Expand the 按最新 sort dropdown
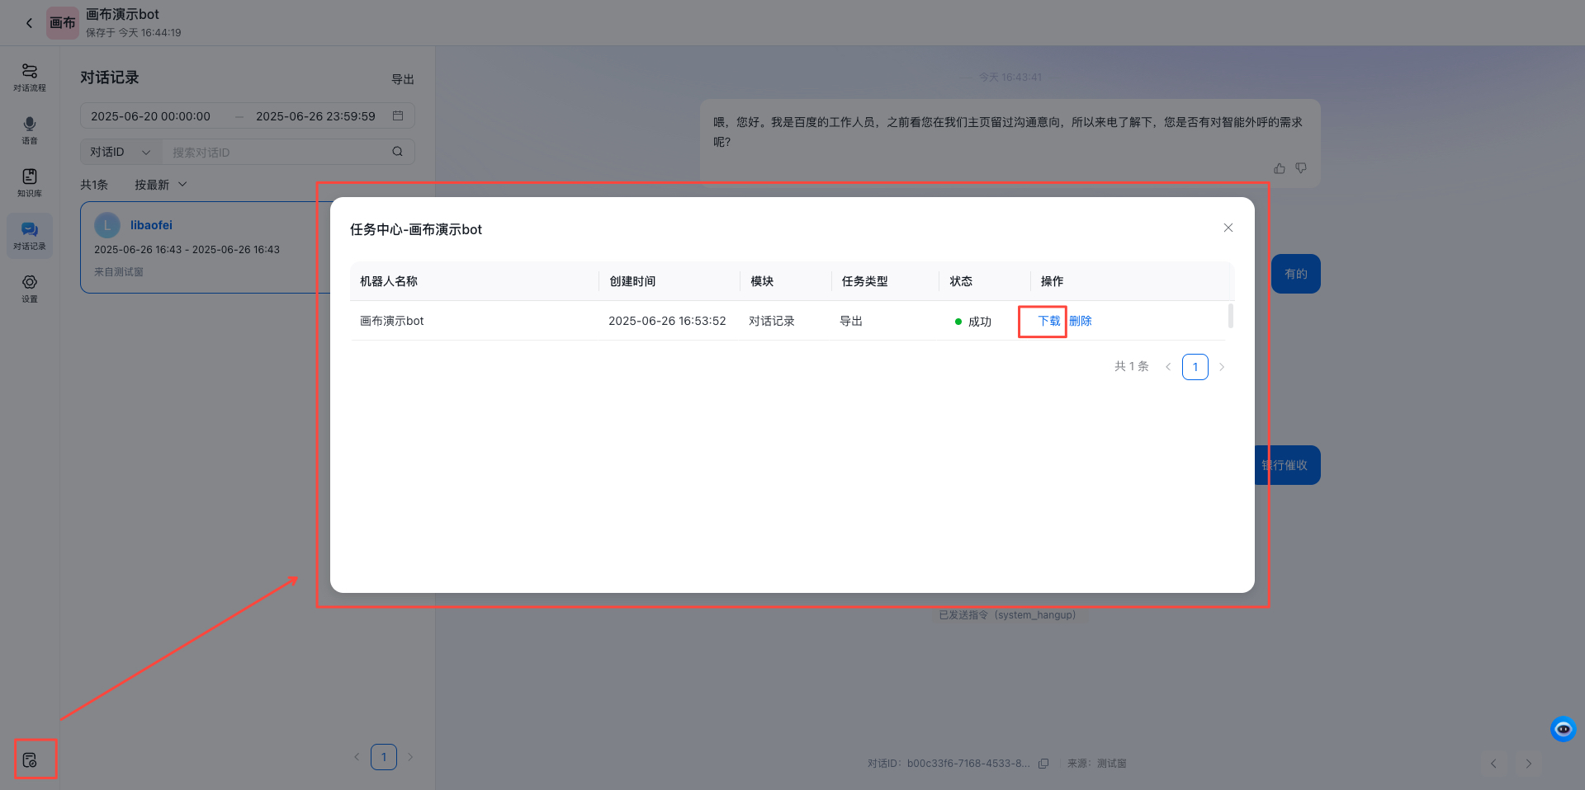Screen dimensions: 1585x790 coord(161,185)
